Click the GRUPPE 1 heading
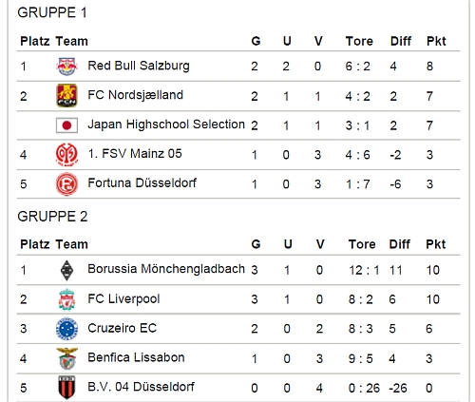The height and width of the screenshot is (402, 475). click(x=52, y=12)
